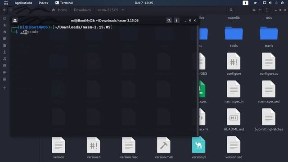Click the Terminal item in top bar

[64, 3]
